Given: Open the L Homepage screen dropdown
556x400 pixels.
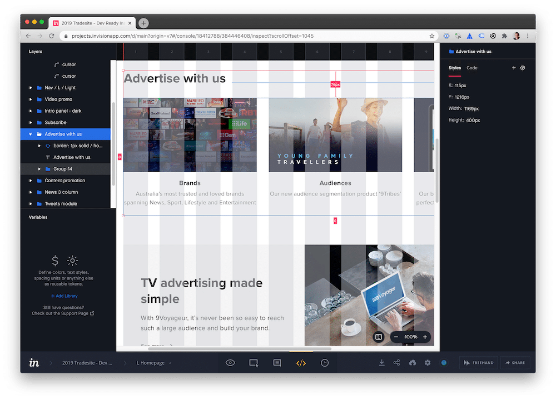Looking at the screenshot, I should [x=154, y=363].
